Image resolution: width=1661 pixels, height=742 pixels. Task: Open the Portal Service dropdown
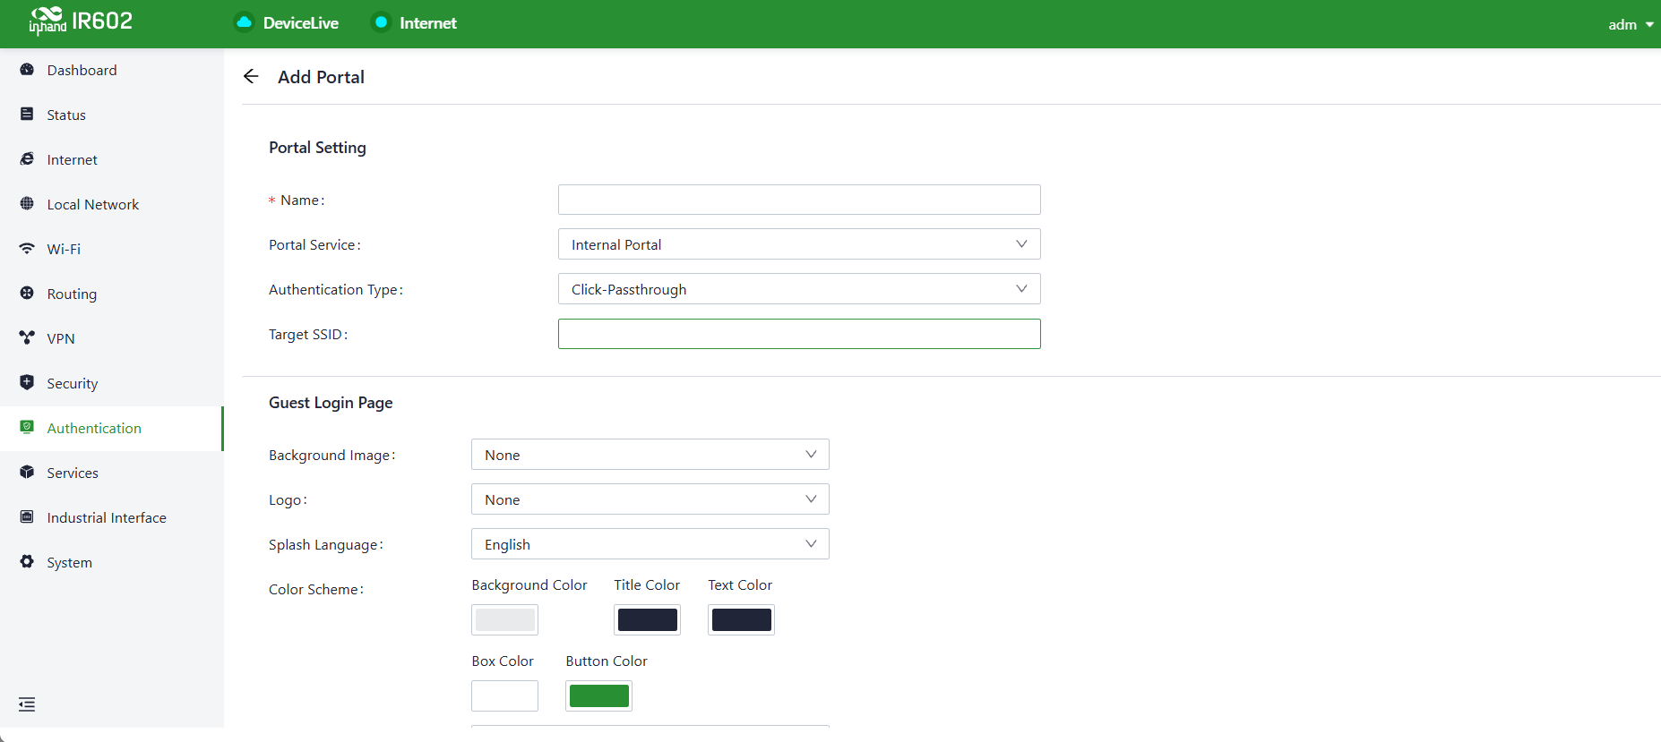point(799,244)
